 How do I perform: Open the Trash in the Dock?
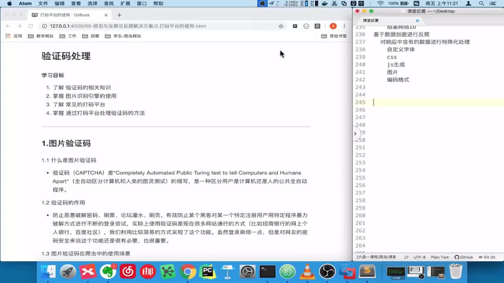coord(456,271)
